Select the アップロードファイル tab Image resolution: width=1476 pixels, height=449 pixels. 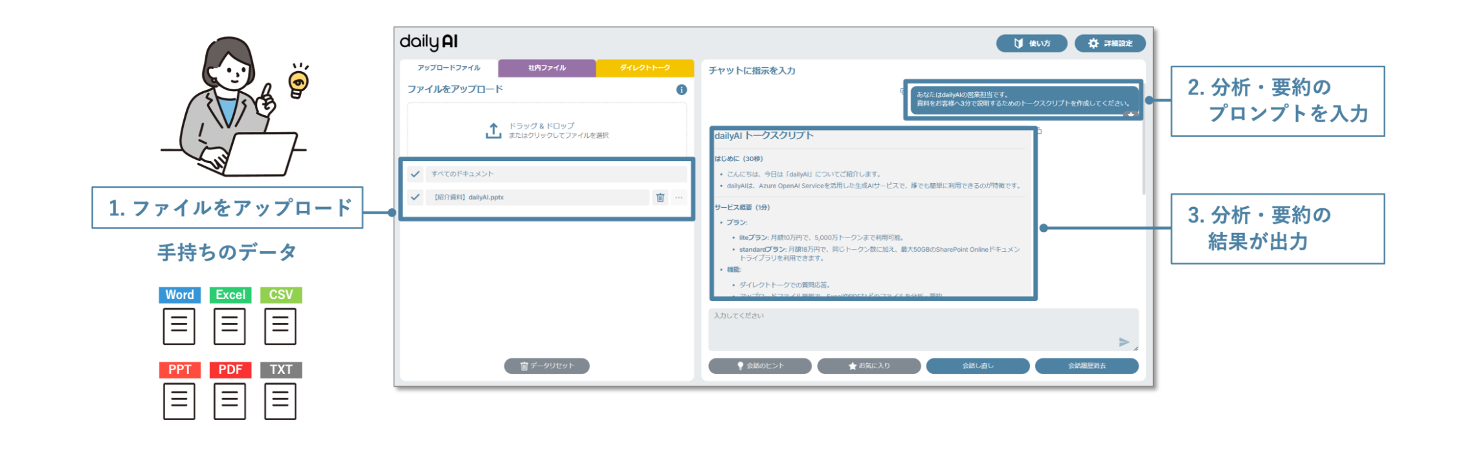pyautogui.click(x=449, y=68)
